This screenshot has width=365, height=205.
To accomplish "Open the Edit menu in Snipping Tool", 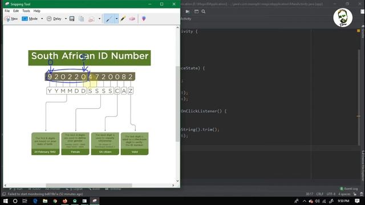I will pos(16,11).
